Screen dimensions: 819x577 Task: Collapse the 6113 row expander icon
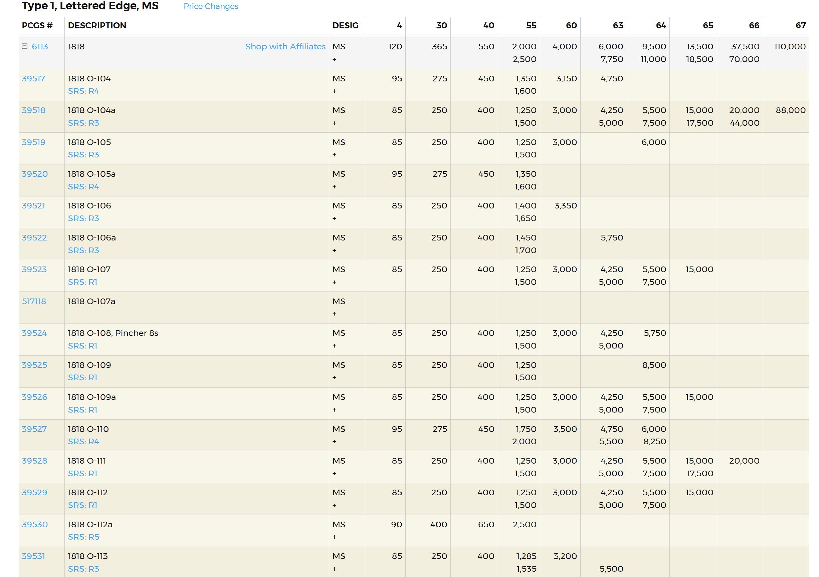click(25, 46)
